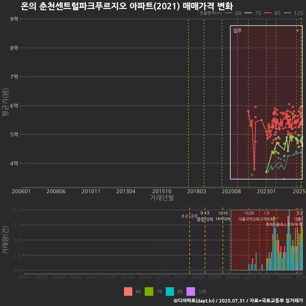The width and height of the screenshot is (306, 306).
Task: Click the '7억' y-axis label
Action: pyautogui.click(x=14, y=77)
